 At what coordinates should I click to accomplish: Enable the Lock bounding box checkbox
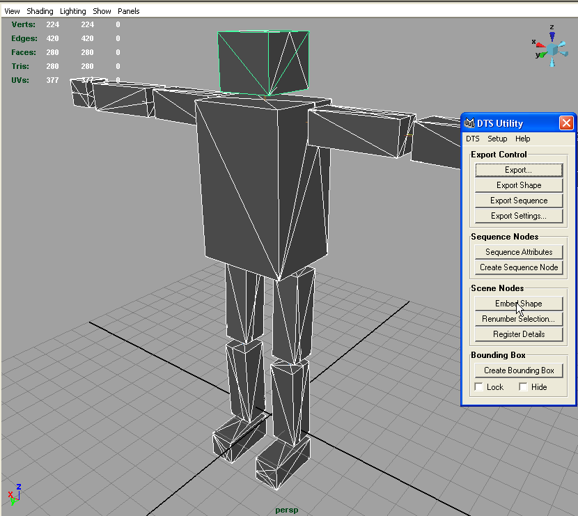point(479,387)
